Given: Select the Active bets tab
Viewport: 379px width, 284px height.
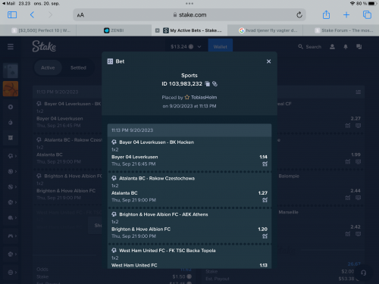Looking at the screenshot, I should [x=48, y=67].
